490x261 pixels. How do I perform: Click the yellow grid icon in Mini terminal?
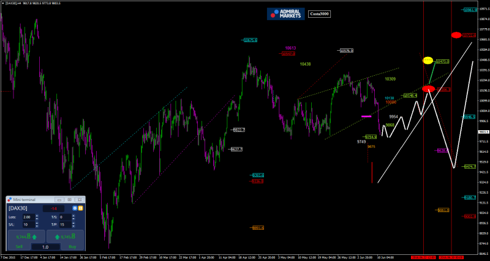point(80,208)
